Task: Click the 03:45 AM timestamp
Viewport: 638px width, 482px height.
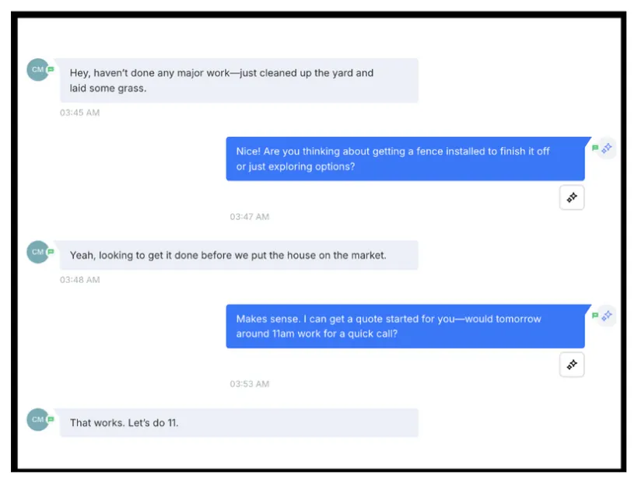Action: (79, 113)
